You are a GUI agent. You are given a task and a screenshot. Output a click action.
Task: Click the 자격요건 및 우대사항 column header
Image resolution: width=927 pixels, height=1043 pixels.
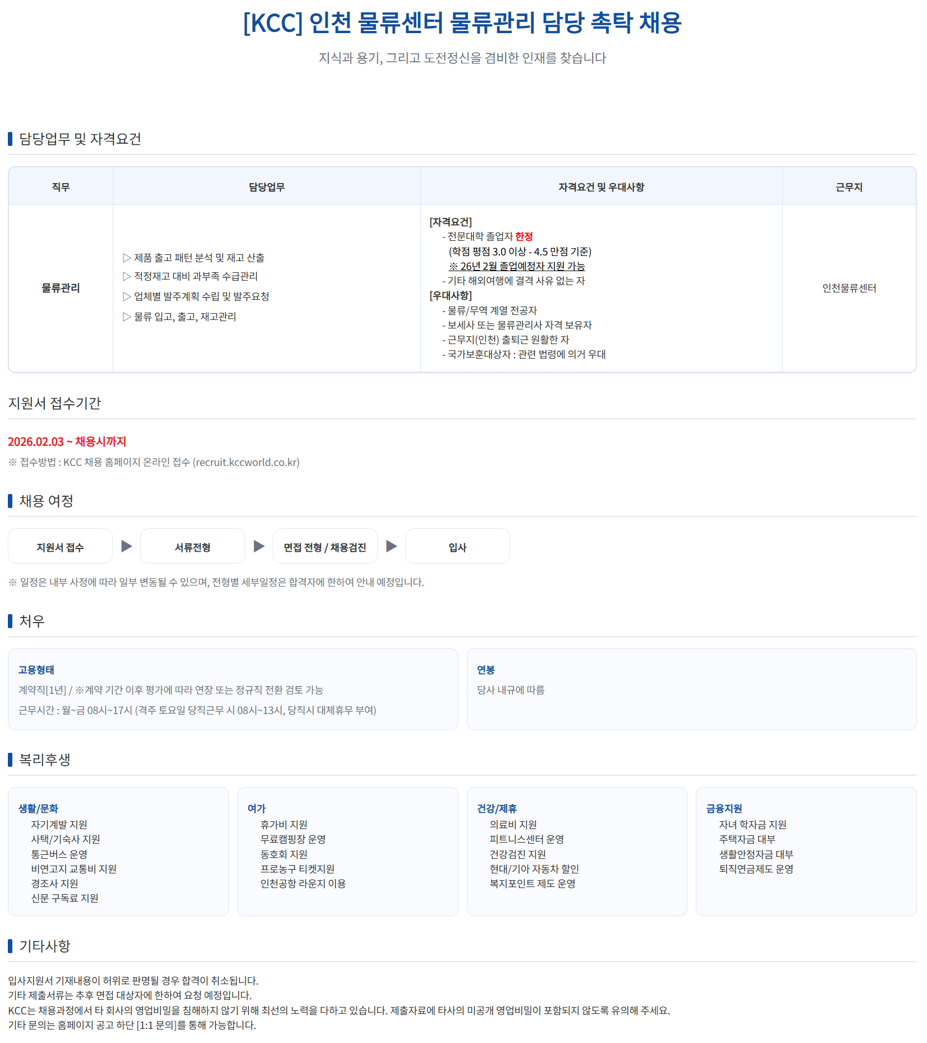601,187
